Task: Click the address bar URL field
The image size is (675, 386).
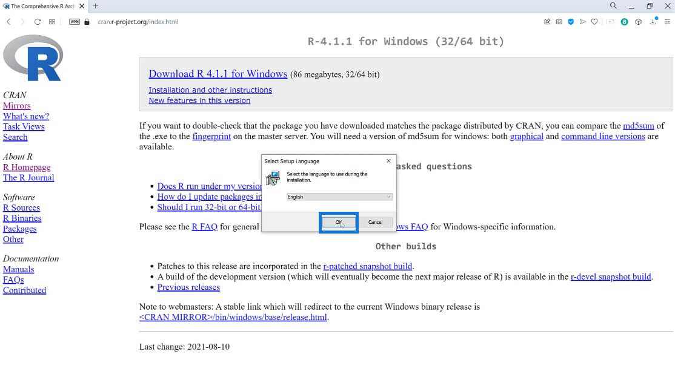Action: pos(138,22)
